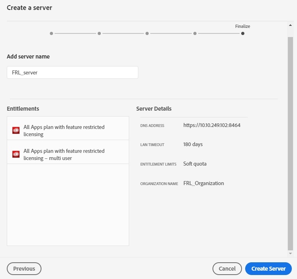The width and height of the screenshot is (297, 279).
Task: Click the Finalize step dot in the progress tracker
Action: point(243,33)
